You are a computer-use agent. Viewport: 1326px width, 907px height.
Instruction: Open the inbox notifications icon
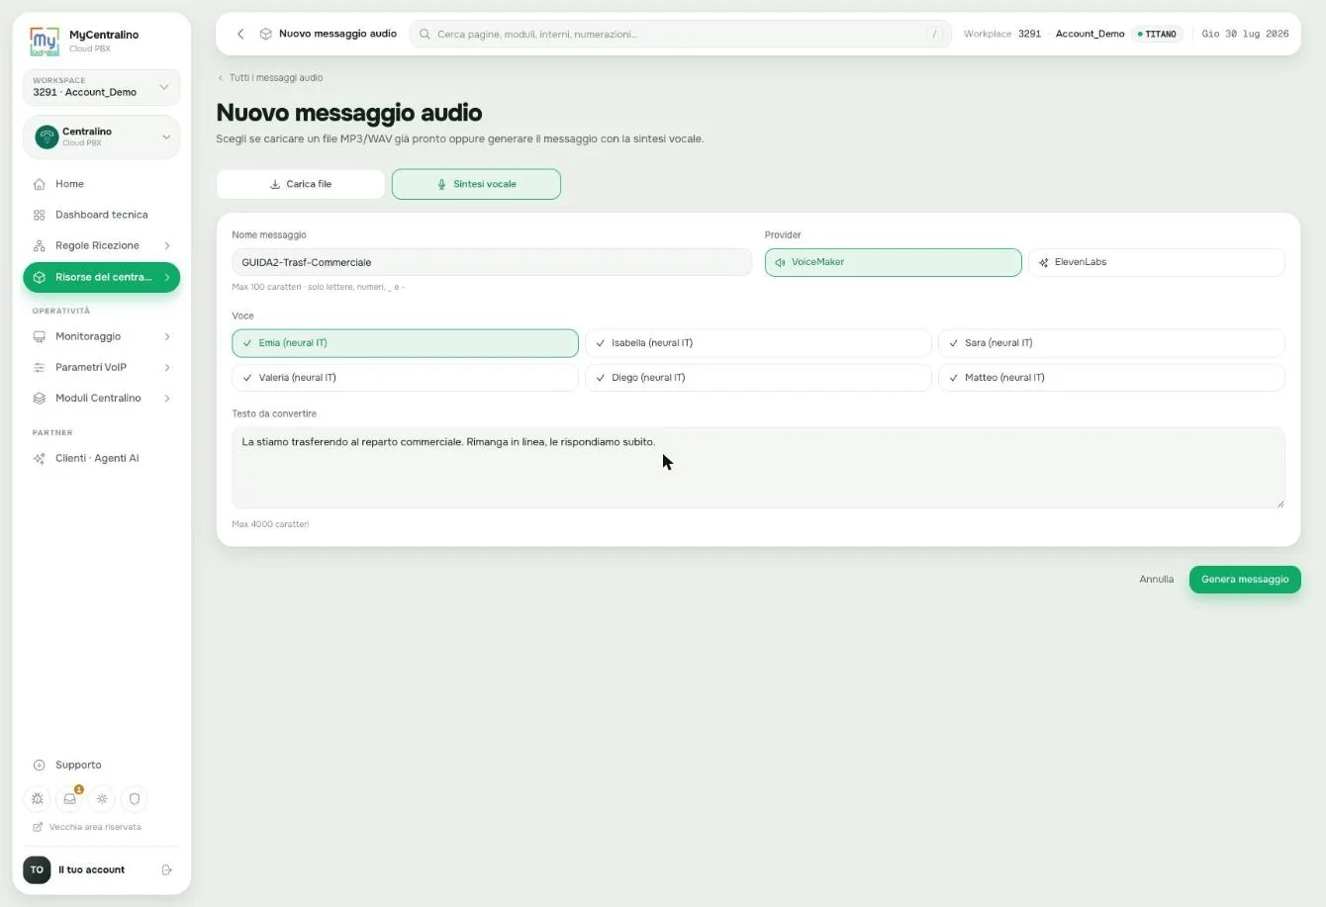tap(70, 798)
